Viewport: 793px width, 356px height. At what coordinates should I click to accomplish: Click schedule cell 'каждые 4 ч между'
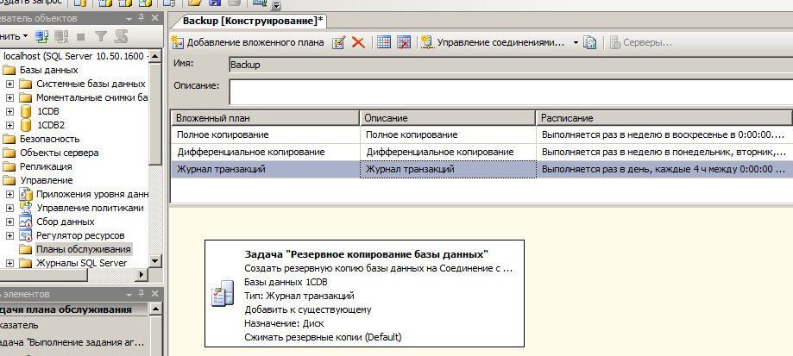(664, 169)
